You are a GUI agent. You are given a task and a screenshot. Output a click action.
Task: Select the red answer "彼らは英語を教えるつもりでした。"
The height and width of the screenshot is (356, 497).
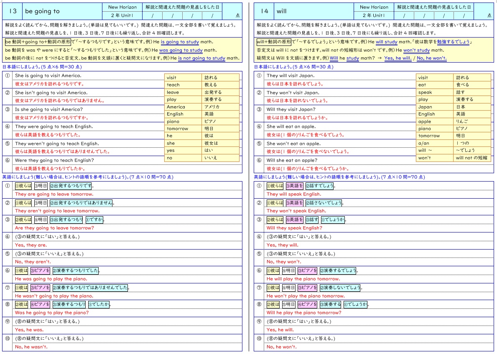48,135
